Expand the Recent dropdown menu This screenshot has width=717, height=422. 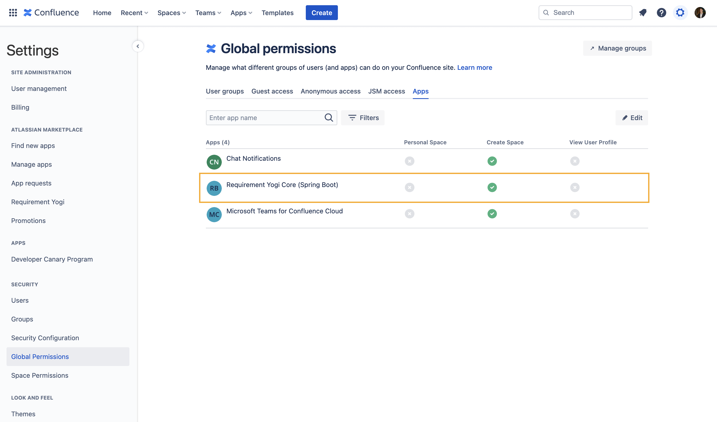[134, 13]
